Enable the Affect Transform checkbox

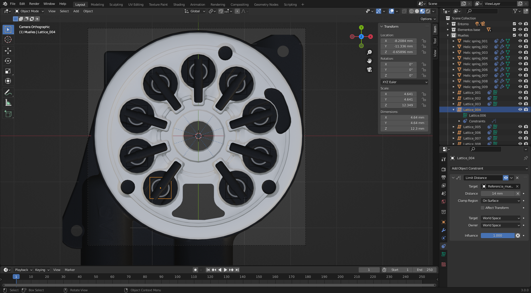(483, 208)
